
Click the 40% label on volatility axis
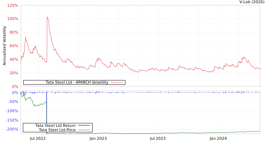[x=14, y=59]
